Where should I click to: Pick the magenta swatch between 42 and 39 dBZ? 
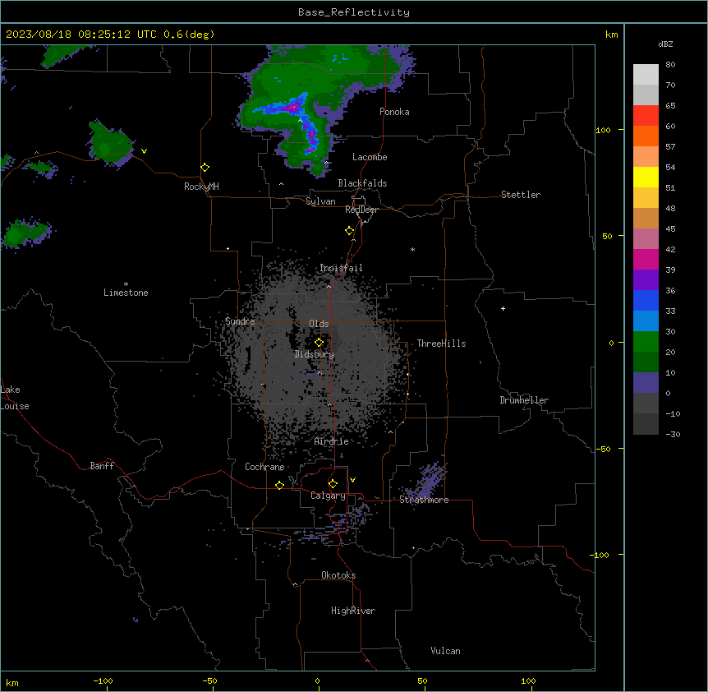(x=646, y=259)
